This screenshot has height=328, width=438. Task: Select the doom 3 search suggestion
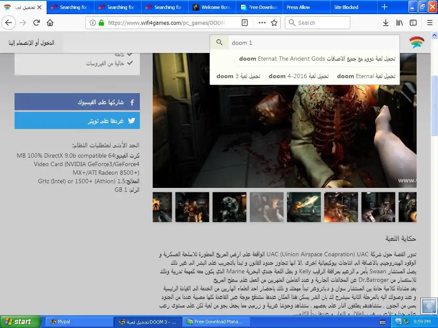tap(238, 76)
